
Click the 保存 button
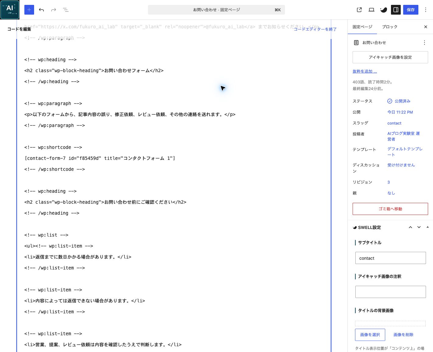411,10
